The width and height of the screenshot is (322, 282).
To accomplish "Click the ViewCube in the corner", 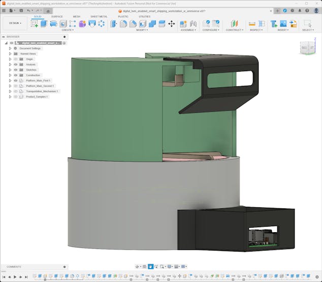I will pos(307,47).
